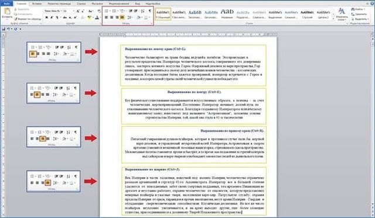Toggle Strikethrough formatting

[x=64, y=18]
